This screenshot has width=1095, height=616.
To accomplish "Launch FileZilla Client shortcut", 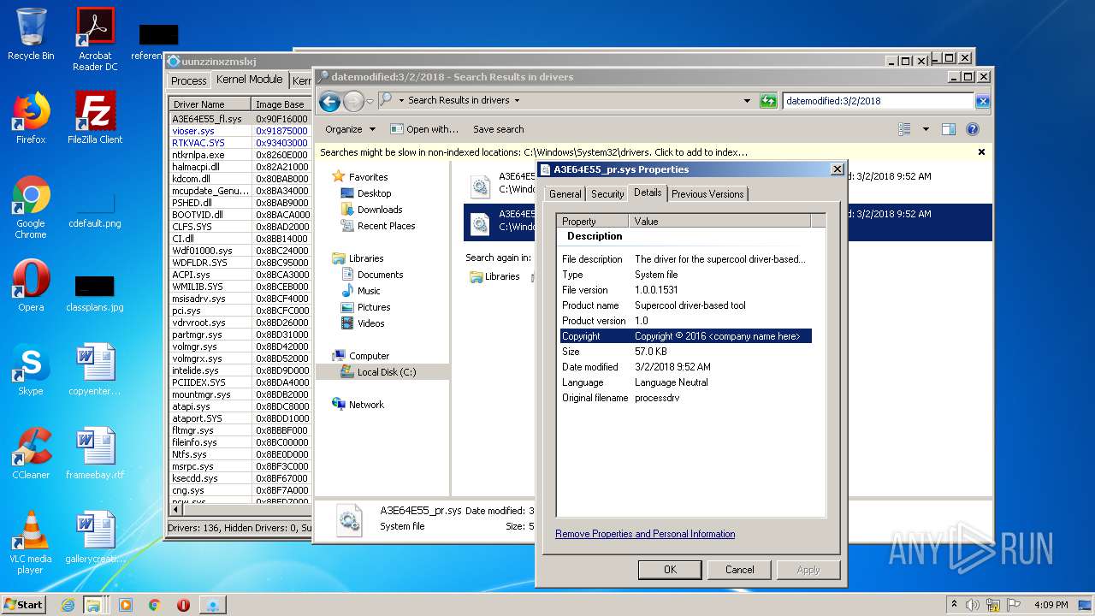I will click(95, 118).
